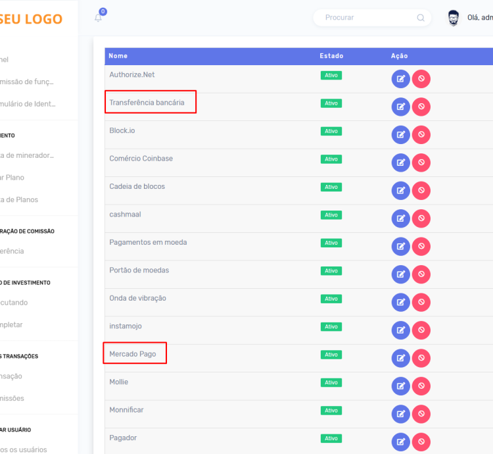
Task: Click Ativo badge for Monnificar
Action: coord(331,411)
